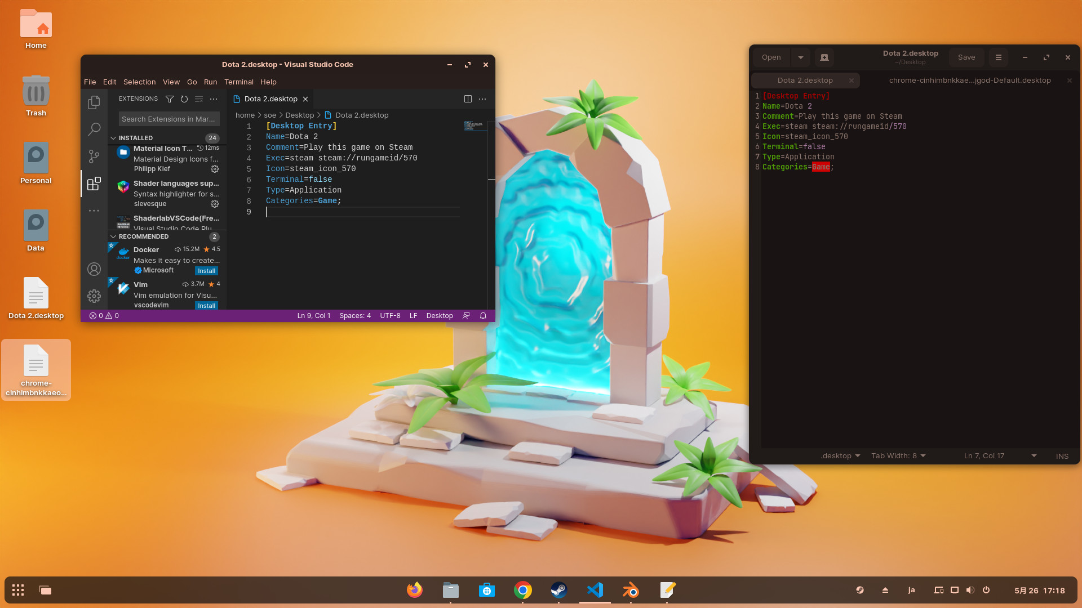The image size is (1082, 608).
Task: Open Steam from the dock
Action: pyautogui.click(x=559, y=590)
